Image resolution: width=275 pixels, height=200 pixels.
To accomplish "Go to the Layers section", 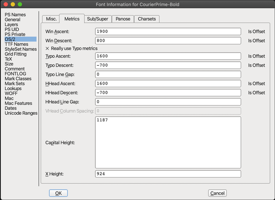I will click(11, 25).
